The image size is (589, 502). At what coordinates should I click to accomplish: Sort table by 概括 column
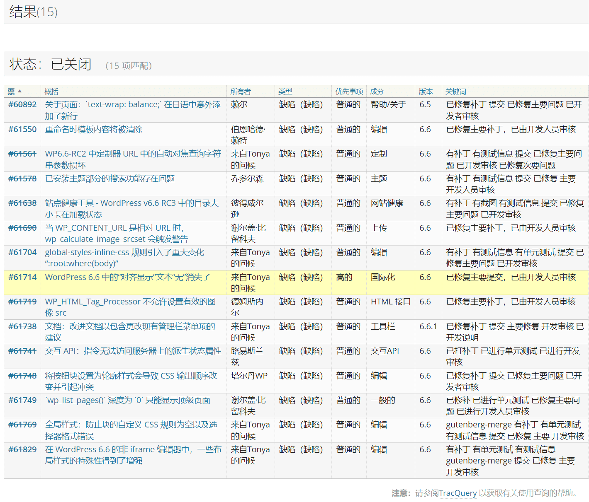(x=51, y=92)
